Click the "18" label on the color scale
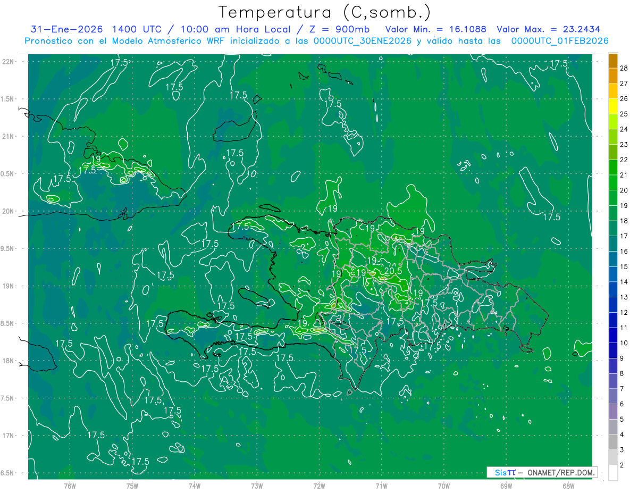The image size is (638, 493). [624, 221]
